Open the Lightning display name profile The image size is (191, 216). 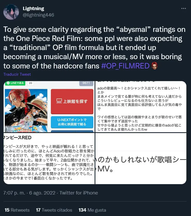coord(33,9)
